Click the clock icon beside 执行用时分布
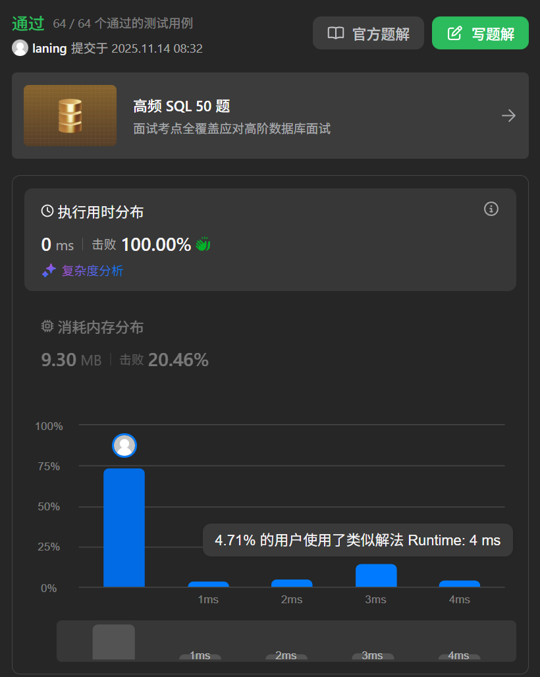The height and width of the screenshot is (677, 540). [46, 209]
